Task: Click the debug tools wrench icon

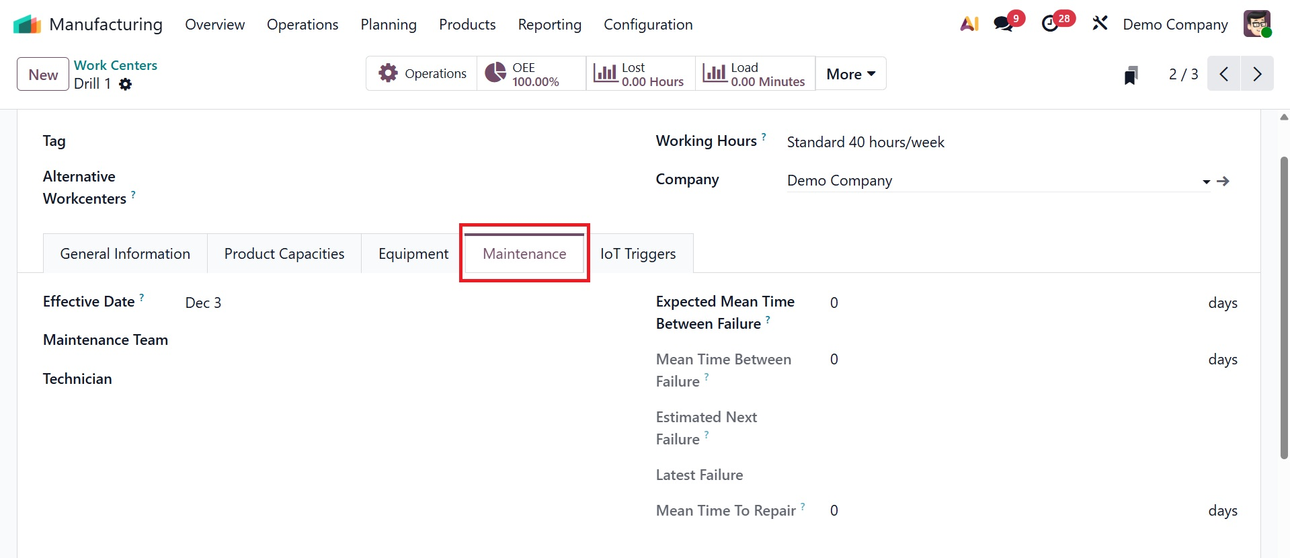Action: click(x=1100, y=24)
